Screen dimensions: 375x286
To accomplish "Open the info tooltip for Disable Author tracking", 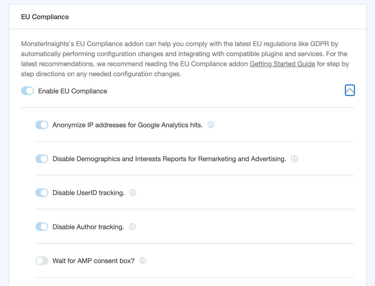I will coord(132,227).
